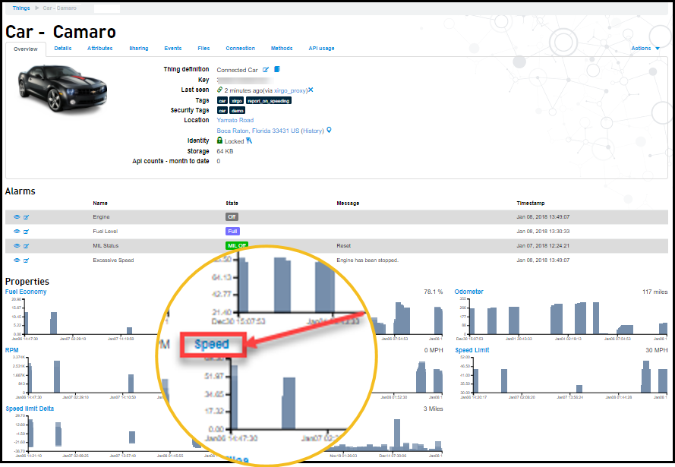Go to the Methods tab
This screenshot has width=675, height=467.
click(x=282, y=48)
